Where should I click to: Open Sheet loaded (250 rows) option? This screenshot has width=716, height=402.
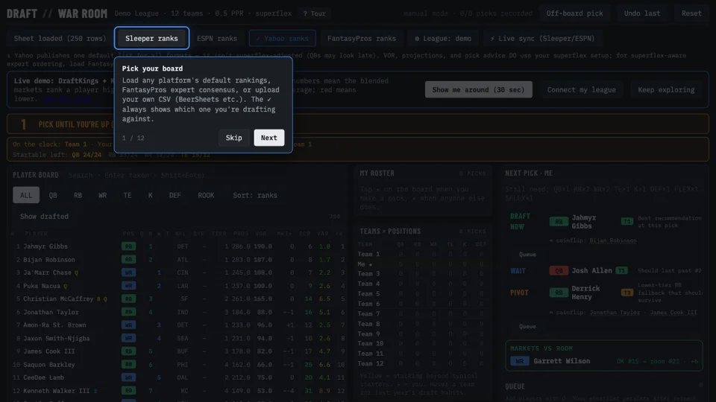coord(60,38)
